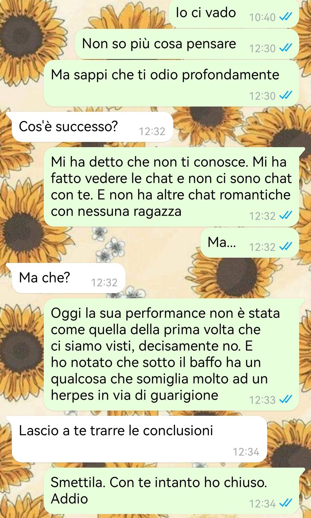Select the "Io ci vado" message bubble

pos(234,14)
